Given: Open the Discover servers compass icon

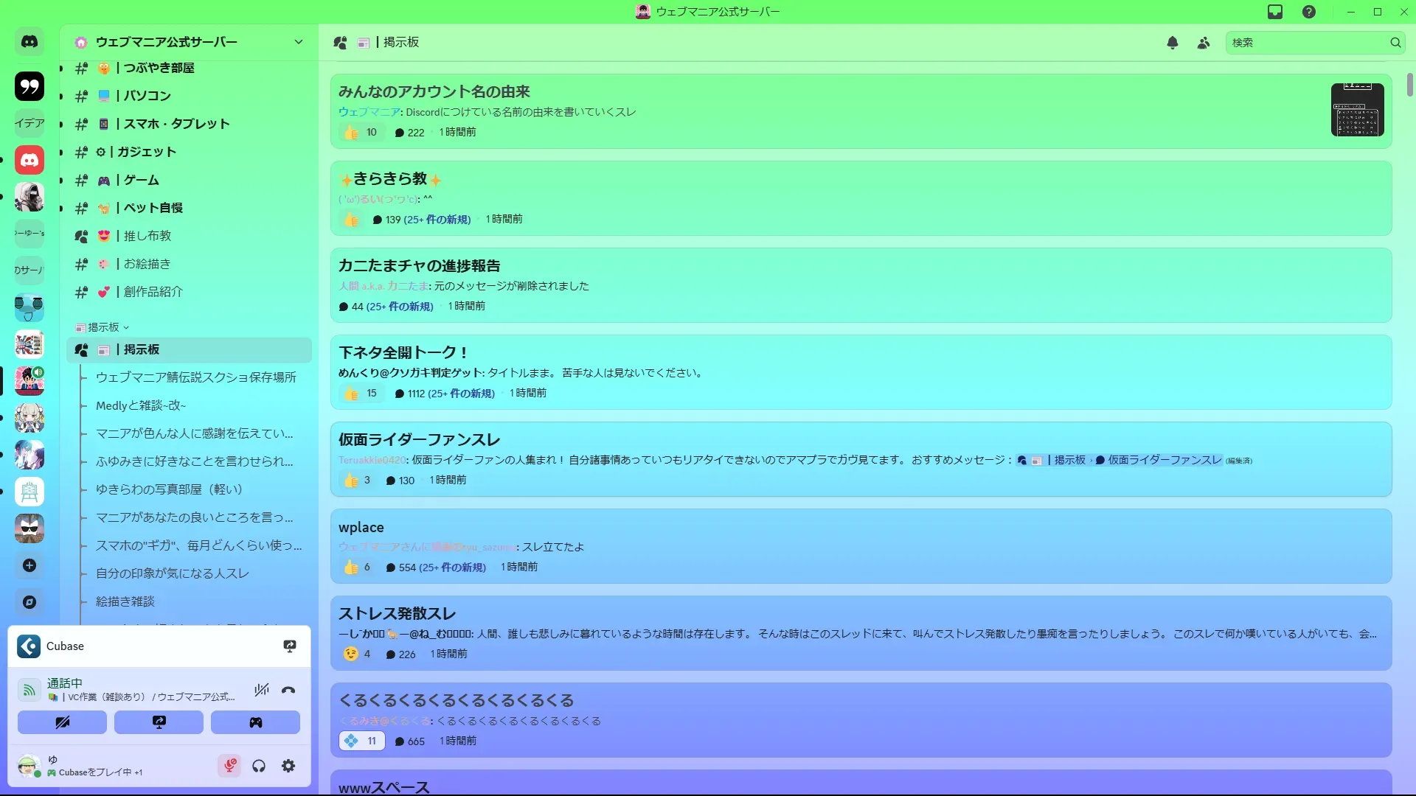Looking at the screenshot, I should (29, 602).
